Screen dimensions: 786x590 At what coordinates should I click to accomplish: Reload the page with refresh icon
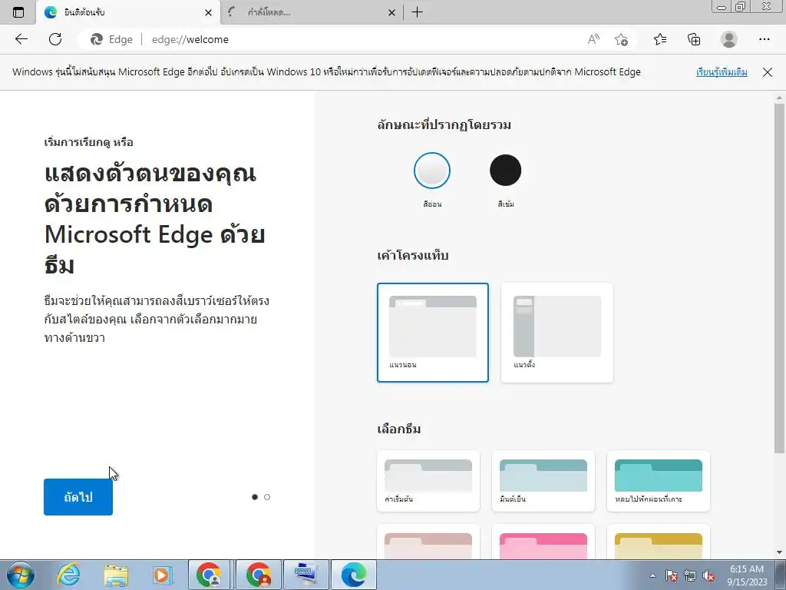[x=55, y=39]
